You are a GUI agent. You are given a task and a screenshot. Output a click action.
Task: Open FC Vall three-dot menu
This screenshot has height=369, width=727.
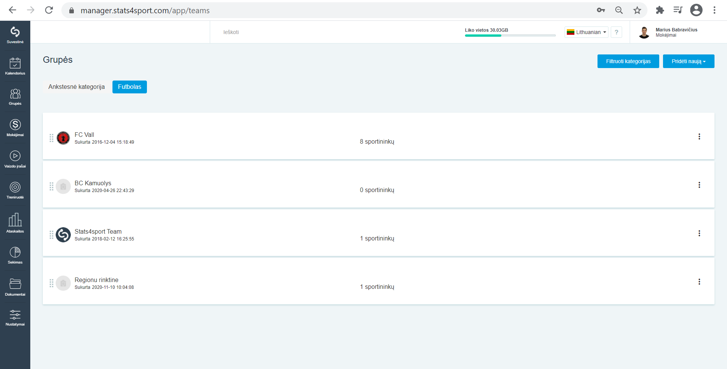click(x=699, y=136)
